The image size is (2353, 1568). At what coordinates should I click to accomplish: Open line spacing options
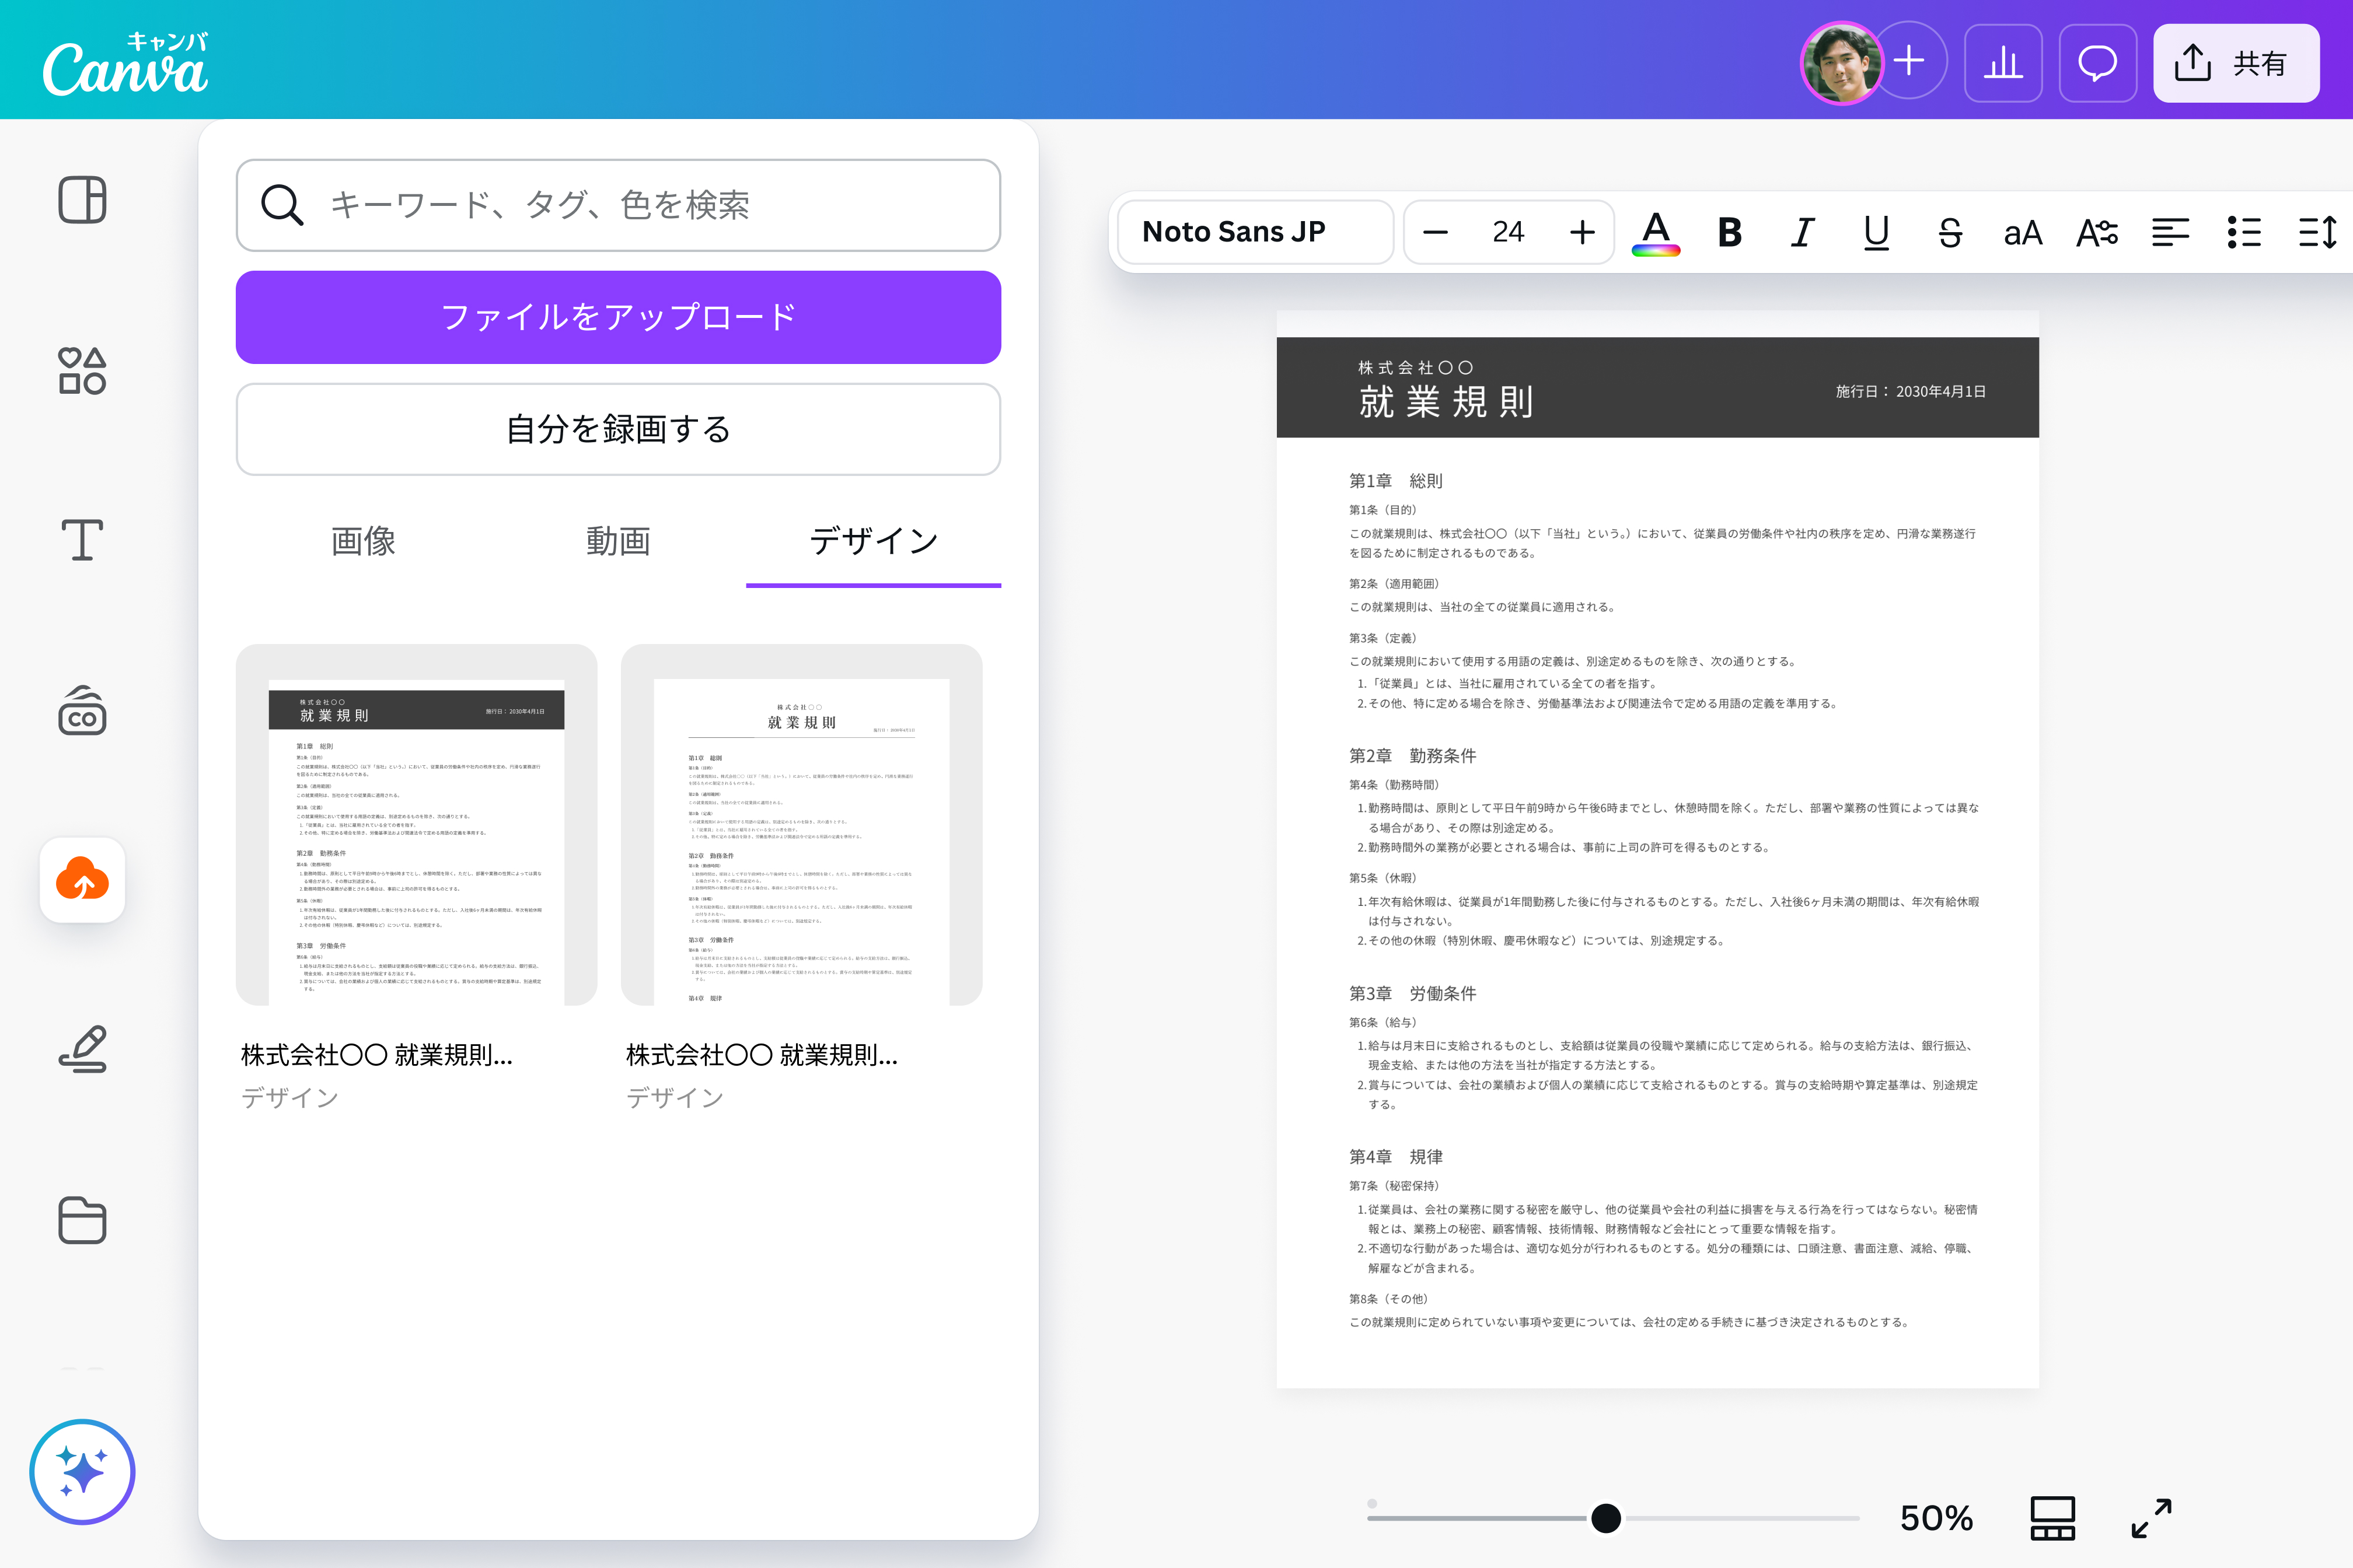coord(2318,233)
